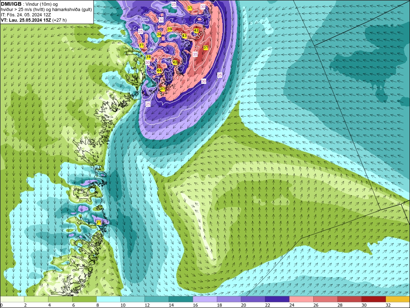Select the 'VT: Lau. 25.05.2024 15Z' valid time
410x308 pixels.
tap(26, 20)
